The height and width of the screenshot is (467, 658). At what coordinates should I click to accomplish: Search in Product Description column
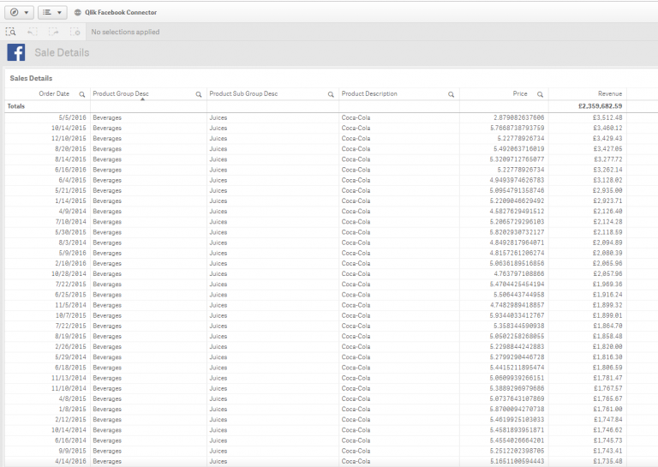452,94
